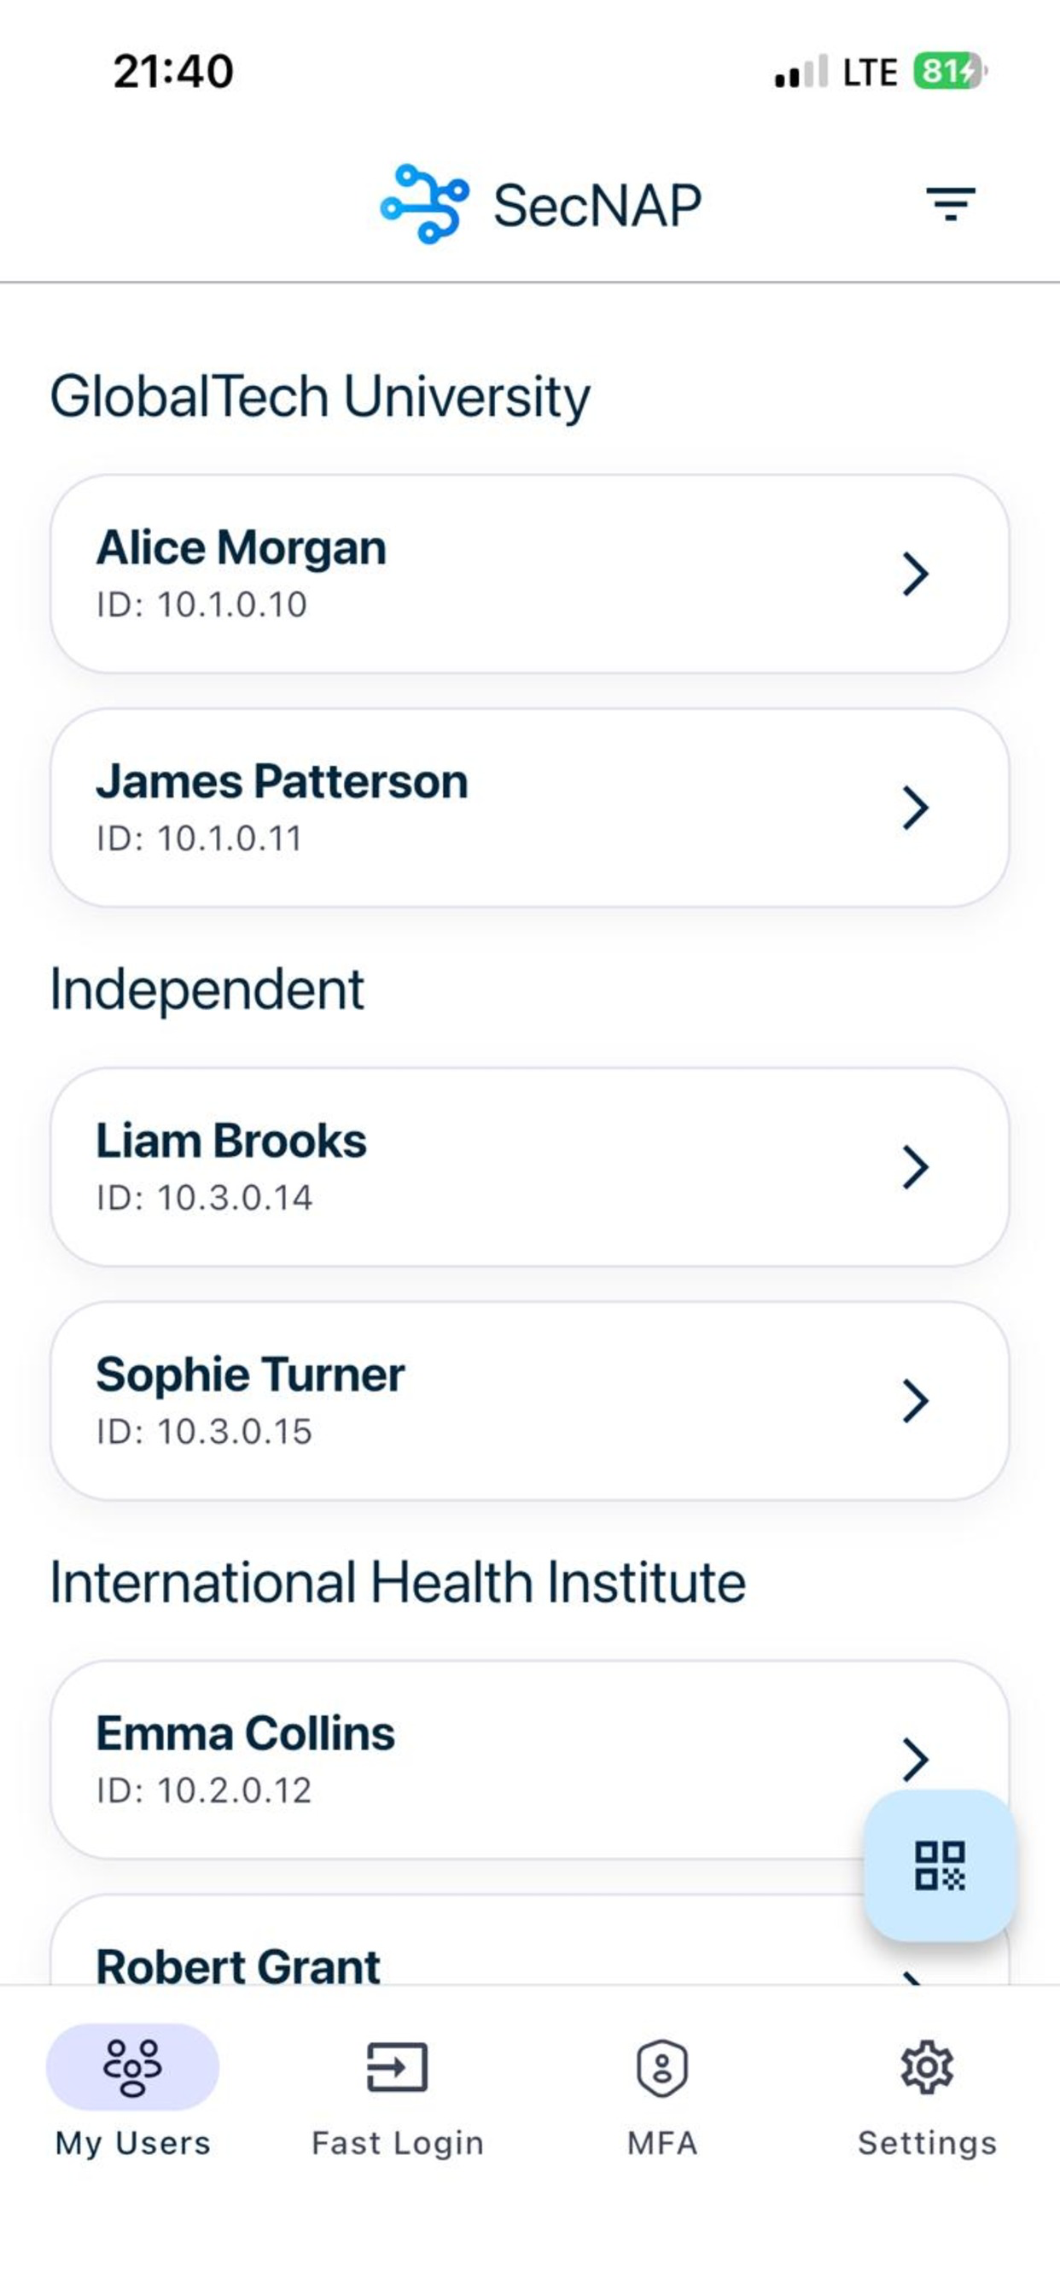
Task: Expand Sophie Turner chevron arrow
Action: tap(916, 1401)
